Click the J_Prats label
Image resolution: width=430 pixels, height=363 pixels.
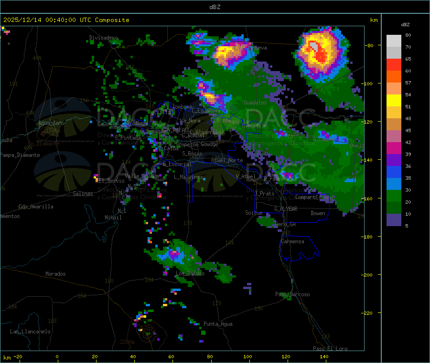(265, 194)
